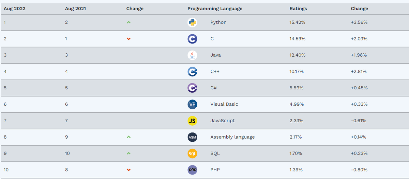Click the red down arrow in PHP row
The image size is (409, 179).
pos(128,170)
